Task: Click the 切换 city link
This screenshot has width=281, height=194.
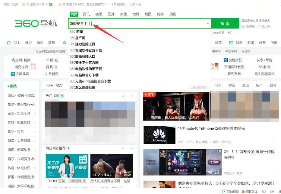Action: [x=14, y=5]
